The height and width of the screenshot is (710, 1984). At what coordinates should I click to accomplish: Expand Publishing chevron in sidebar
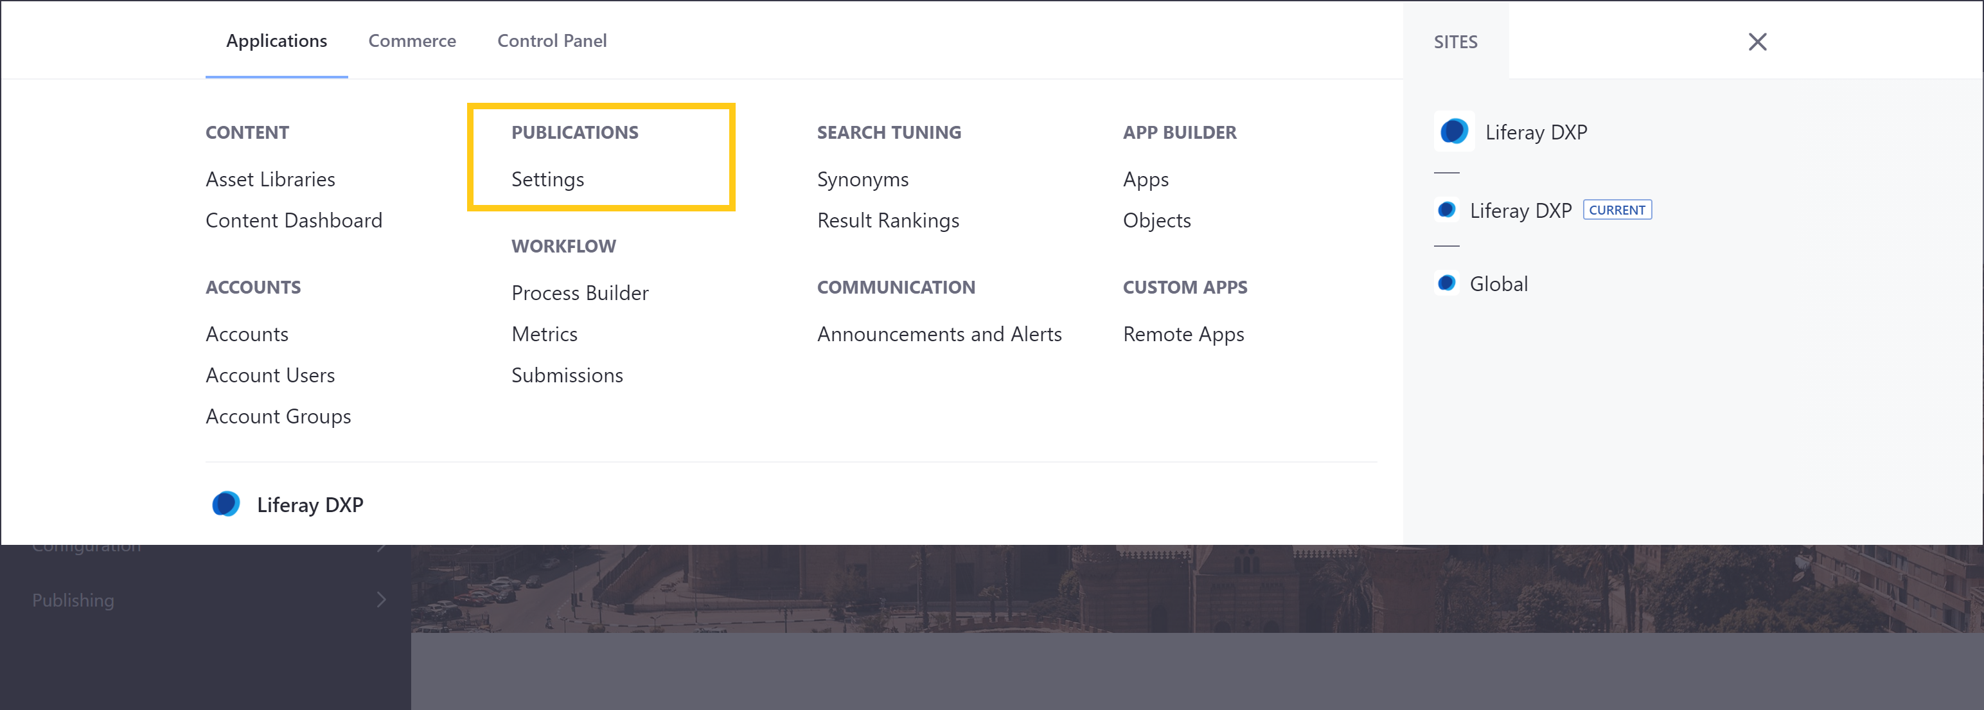[380, 600]
